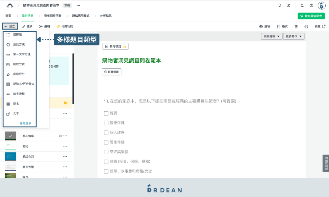Check the 醫療保健 checkbox
The image size is (329, 197).
[106, 123]
